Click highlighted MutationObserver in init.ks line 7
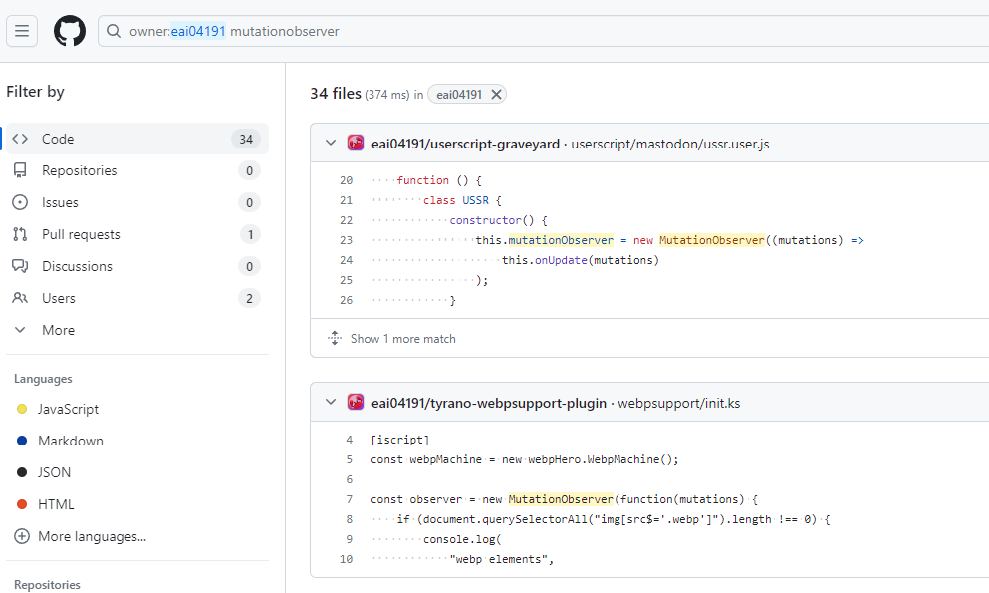This screenshot has width=989, height=593. [x=561, y=499]
